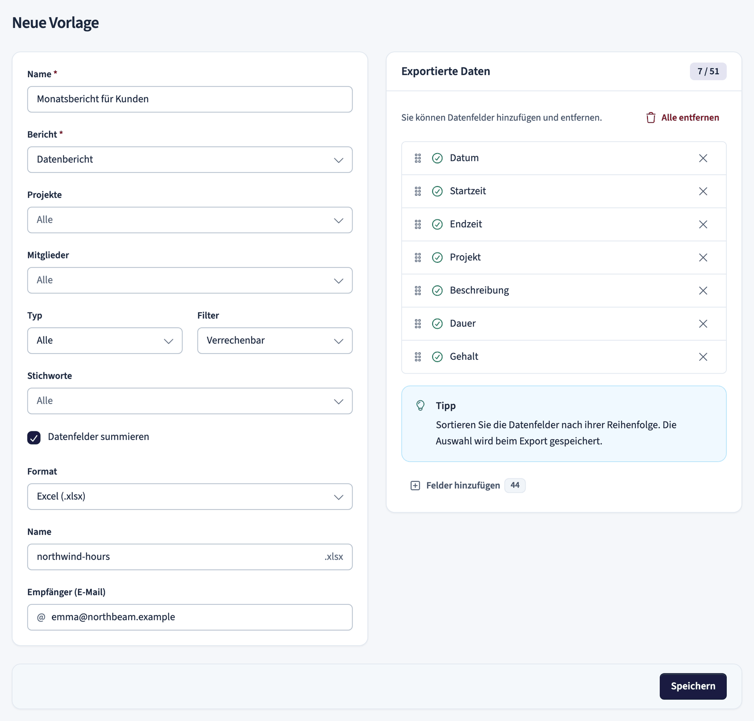
Task: Uncheck Datenfelder summieren checkbox
Action: 34,437
